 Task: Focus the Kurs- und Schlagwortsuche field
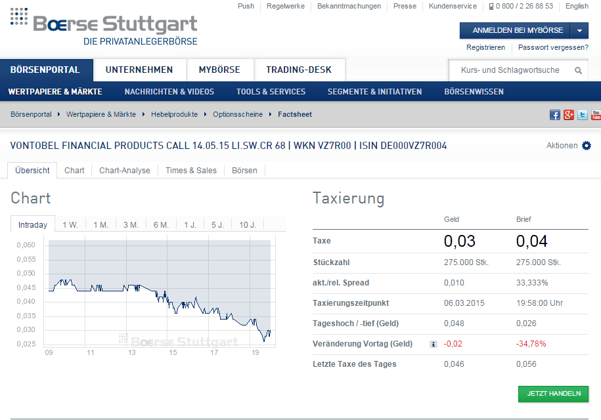click(x=510, y=71)
